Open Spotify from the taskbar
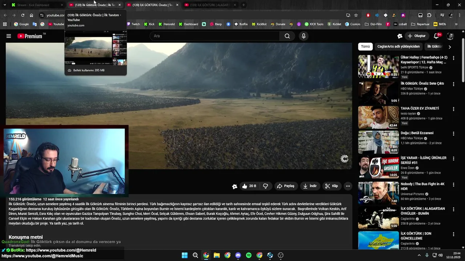The image size is (465, 261). click(x=248, y=255)
